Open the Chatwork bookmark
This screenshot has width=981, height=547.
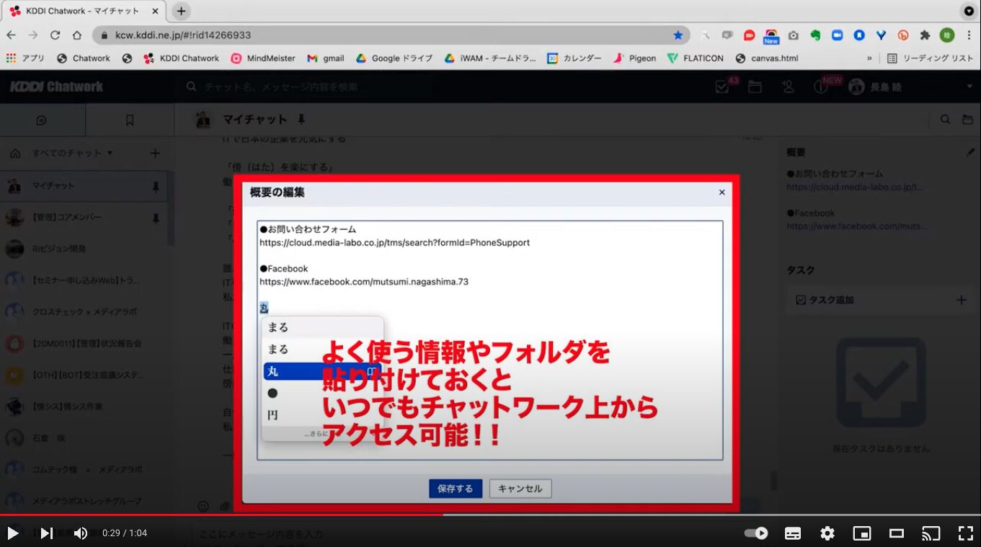tap(84, 58)
